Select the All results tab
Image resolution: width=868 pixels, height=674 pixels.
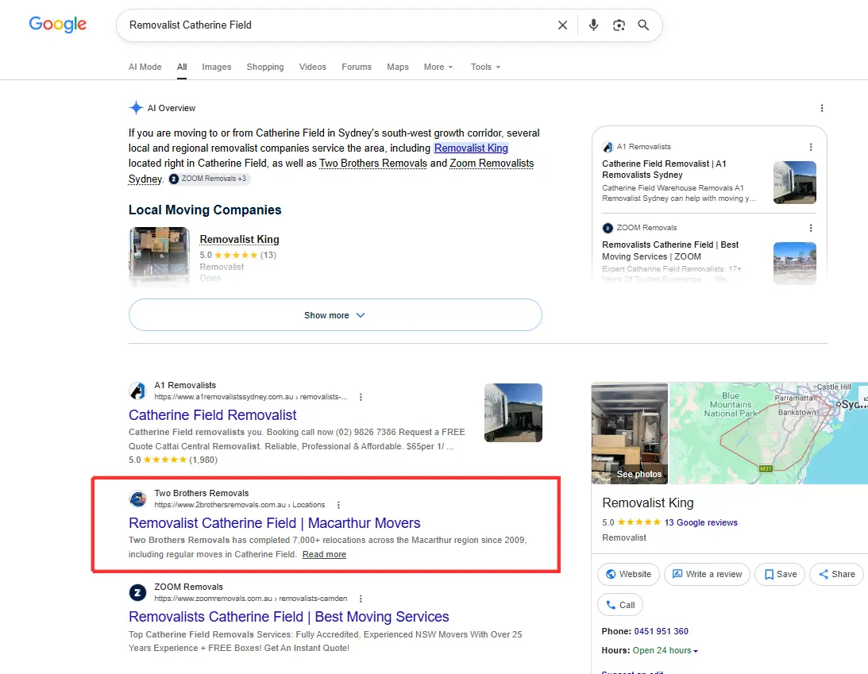point(182,67)
